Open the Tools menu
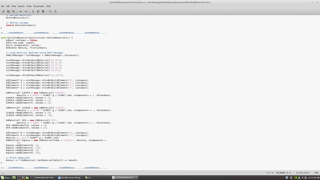320x180 pixels. point(29,6)
